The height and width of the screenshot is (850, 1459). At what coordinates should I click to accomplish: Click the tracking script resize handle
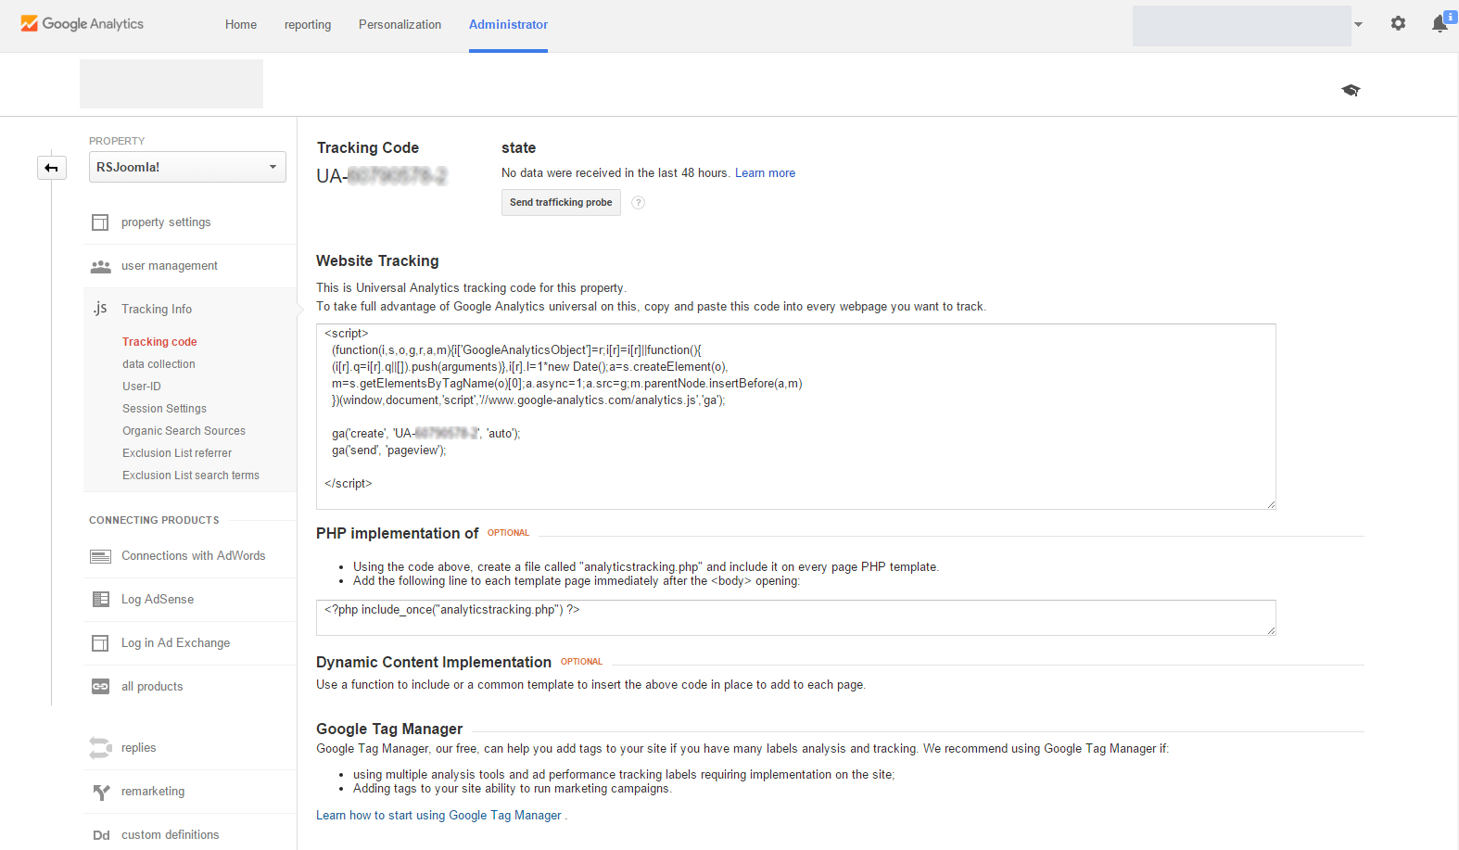click(x=1271, y=504)
